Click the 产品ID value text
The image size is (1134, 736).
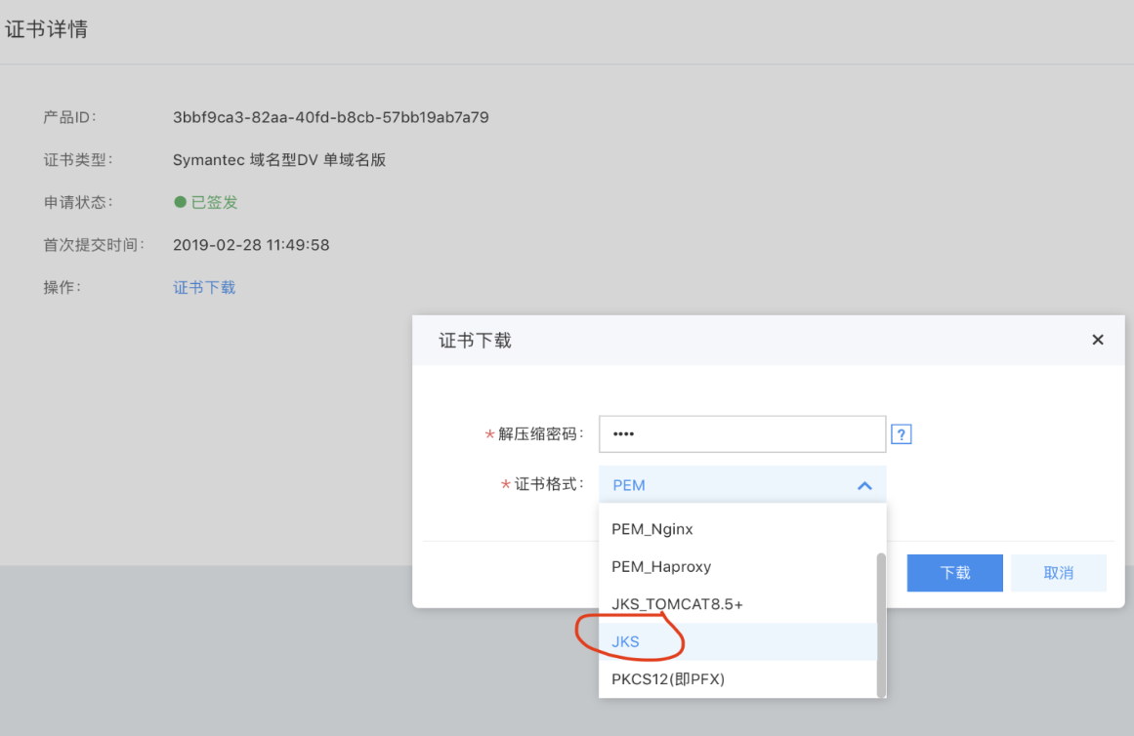coord(330,118)
